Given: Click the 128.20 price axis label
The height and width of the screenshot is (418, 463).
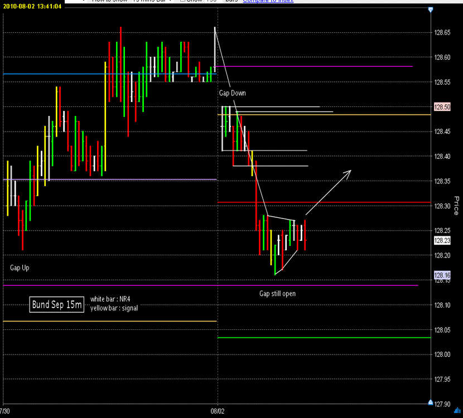Looking at the screenshot, I should (442, 255).
